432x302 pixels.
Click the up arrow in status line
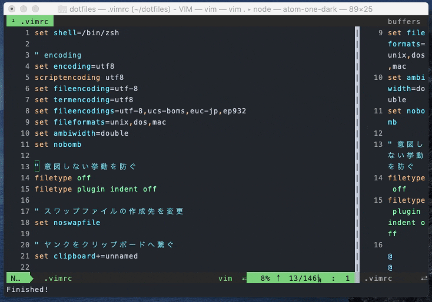[278, 278]
